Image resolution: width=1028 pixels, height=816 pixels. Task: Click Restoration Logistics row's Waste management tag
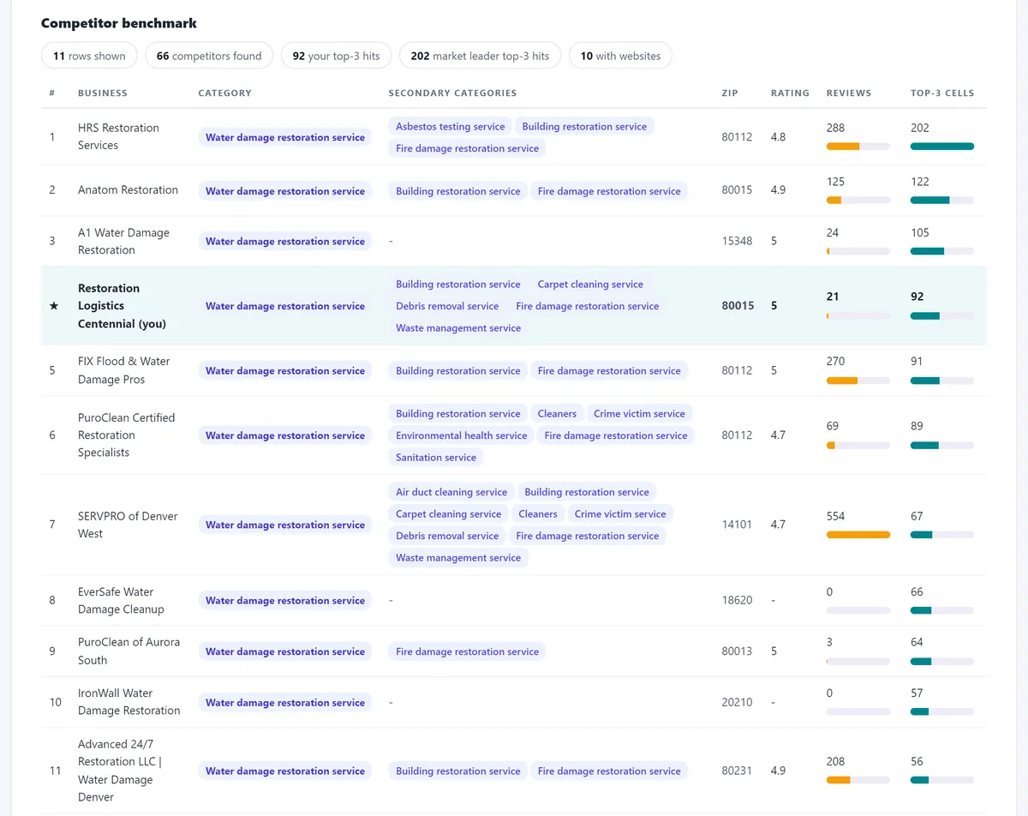458,328
